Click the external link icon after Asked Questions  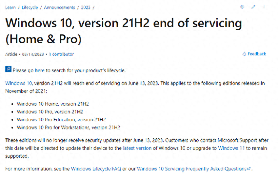(249, 169)
